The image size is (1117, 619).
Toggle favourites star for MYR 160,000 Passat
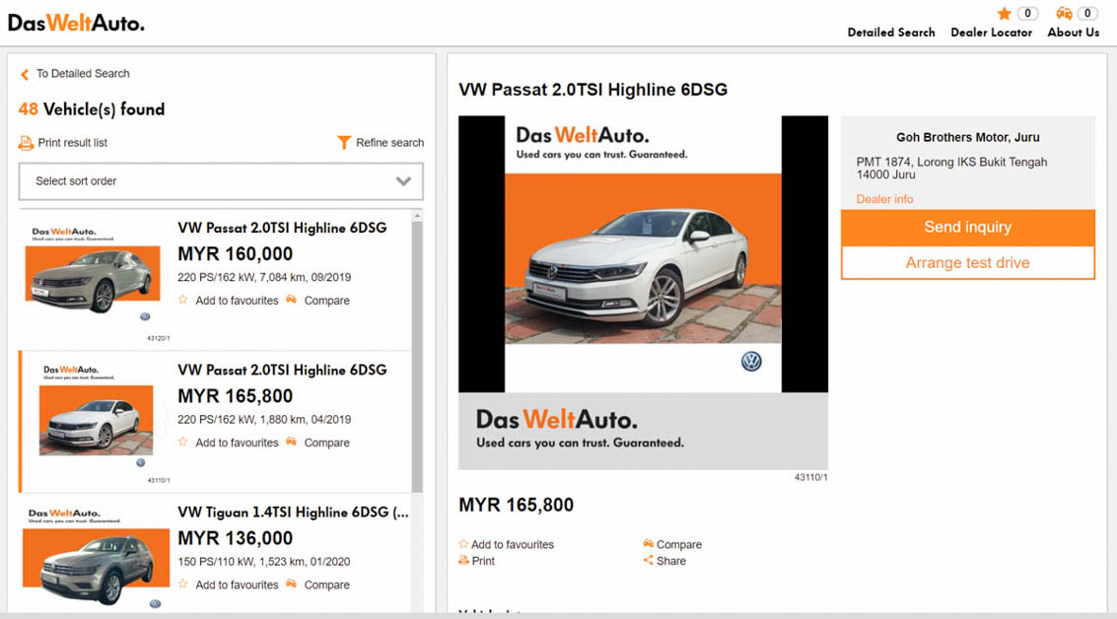point(183,301)
